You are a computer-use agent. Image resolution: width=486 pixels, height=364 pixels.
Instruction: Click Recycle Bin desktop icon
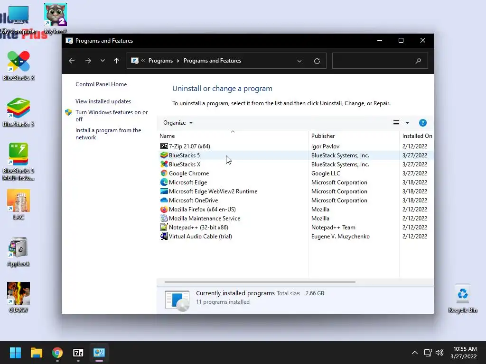pyautogui.click(x=463, y=299)
